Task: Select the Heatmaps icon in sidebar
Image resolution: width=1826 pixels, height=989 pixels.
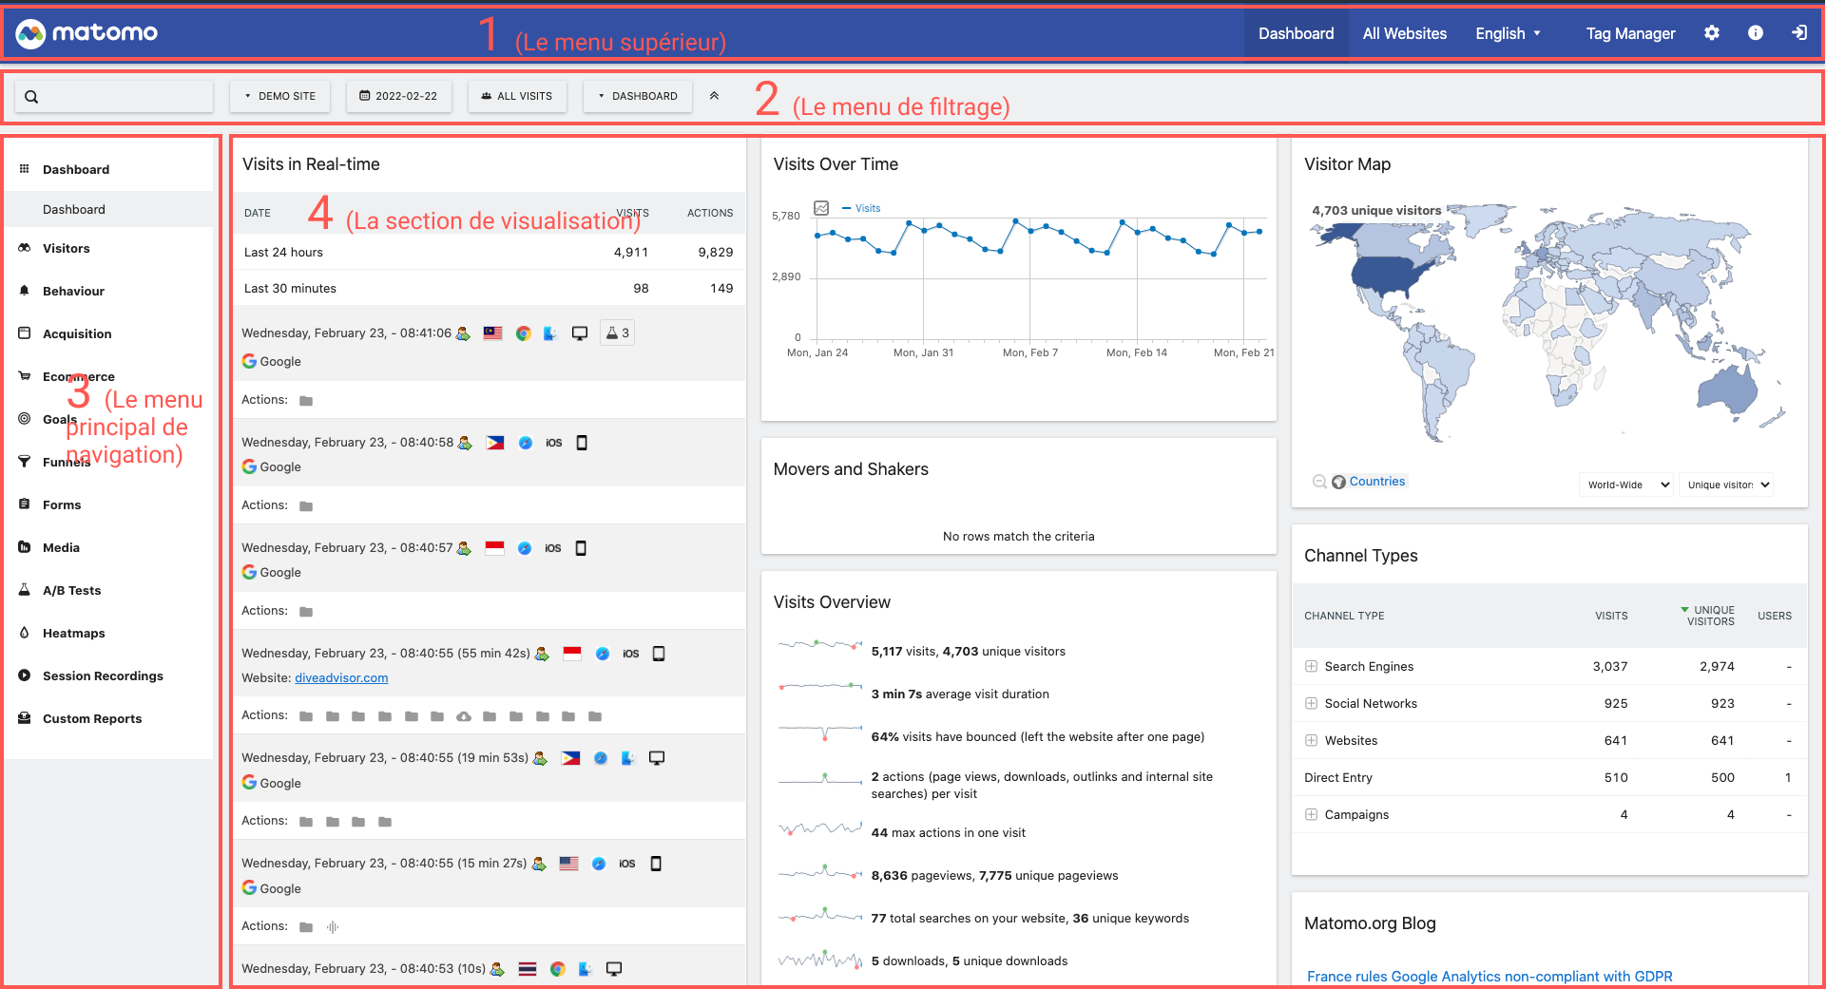Action: (x=25, y=633)
